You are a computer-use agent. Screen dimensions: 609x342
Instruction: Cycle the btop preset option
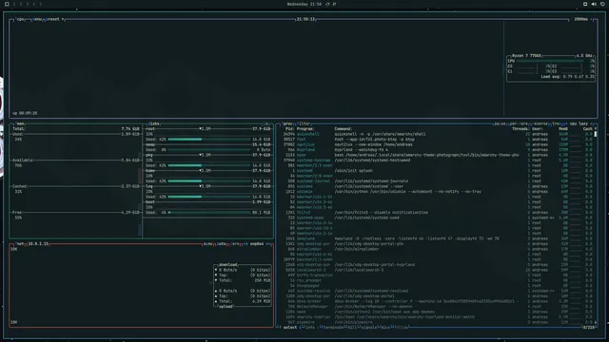pos(54,19)
